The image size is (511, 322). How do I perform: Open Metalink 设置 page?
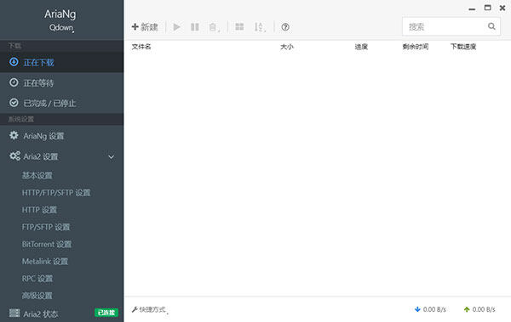(45, 262)
